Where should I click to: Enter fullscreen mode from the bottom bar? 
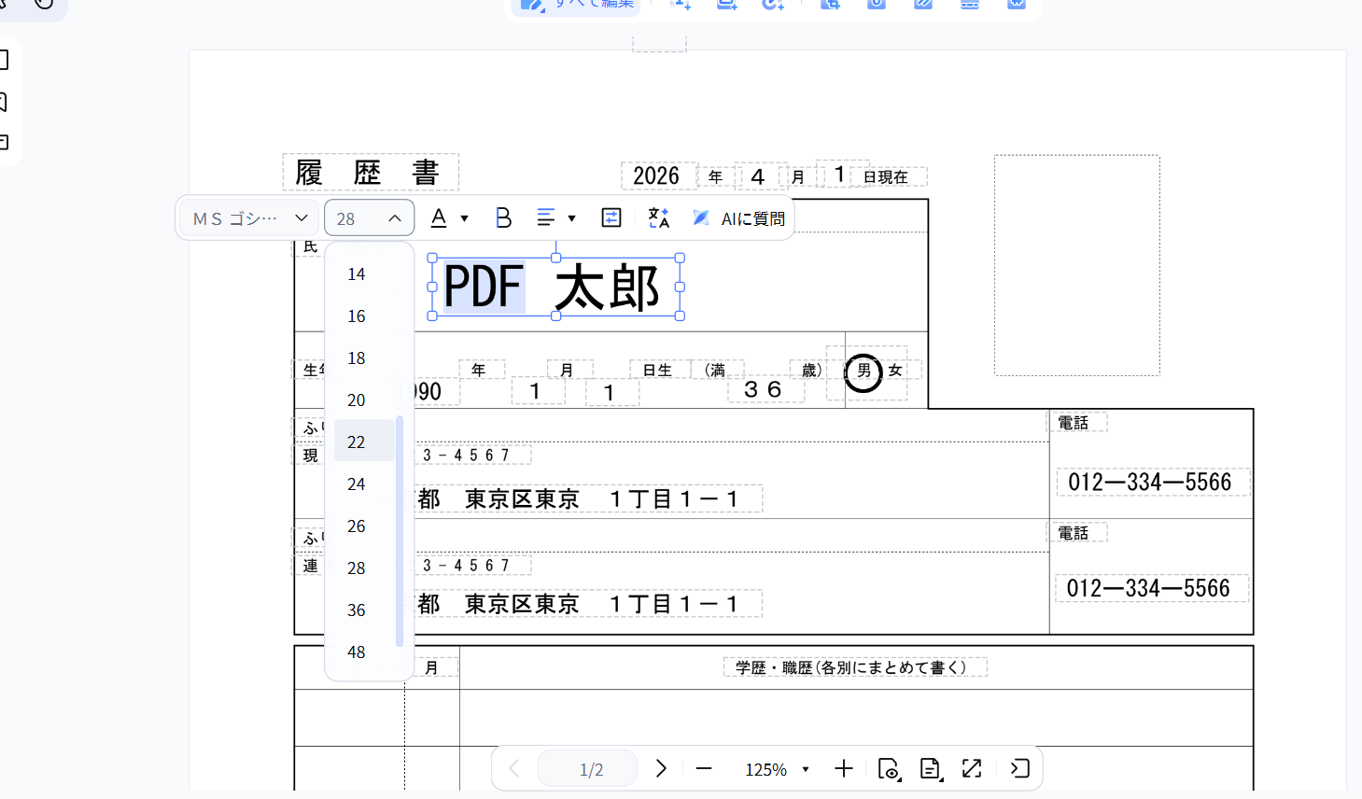[971, 768]
